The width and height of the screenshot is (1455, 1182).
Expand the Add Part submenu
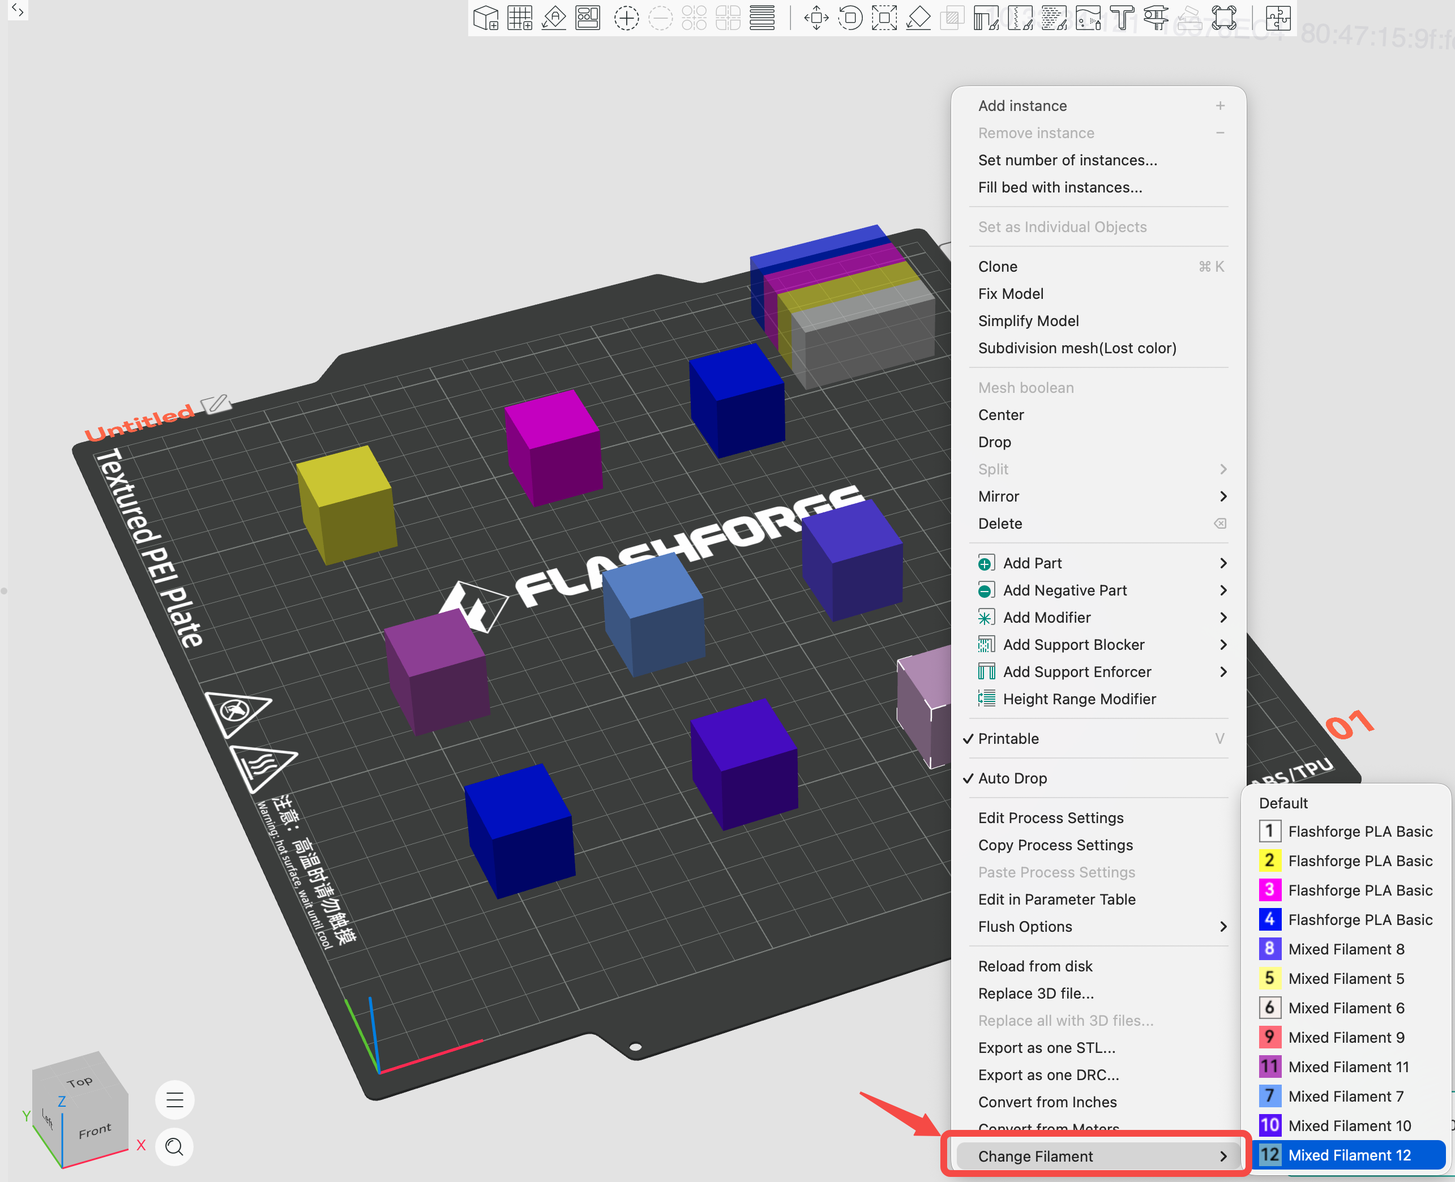pyautogui.click(x=1098, y=563)
